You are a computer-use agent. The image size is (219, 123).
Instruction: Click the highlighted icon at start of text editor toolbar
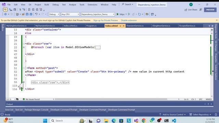pos(5,10)
